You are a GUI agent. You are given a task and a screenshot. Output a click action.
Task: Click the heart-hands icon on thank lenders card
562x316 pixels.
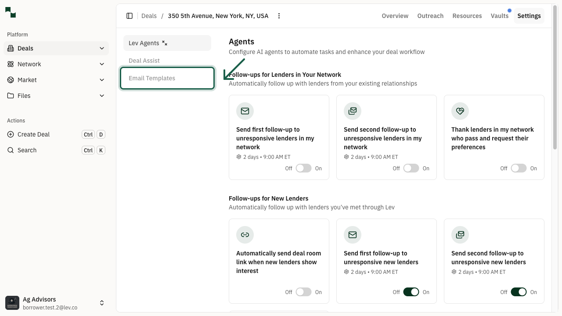click(460, 111)
